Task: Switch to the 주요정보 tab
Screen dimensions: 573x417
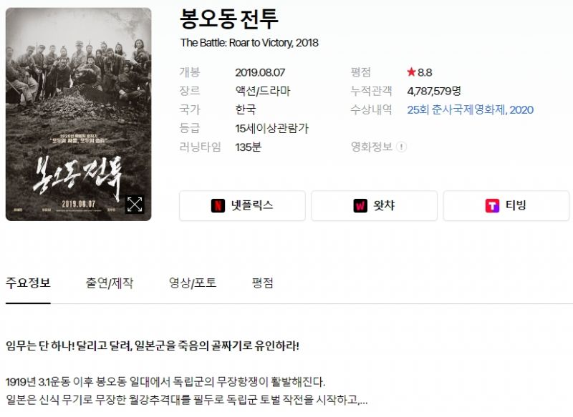Action: click(28, 283)
